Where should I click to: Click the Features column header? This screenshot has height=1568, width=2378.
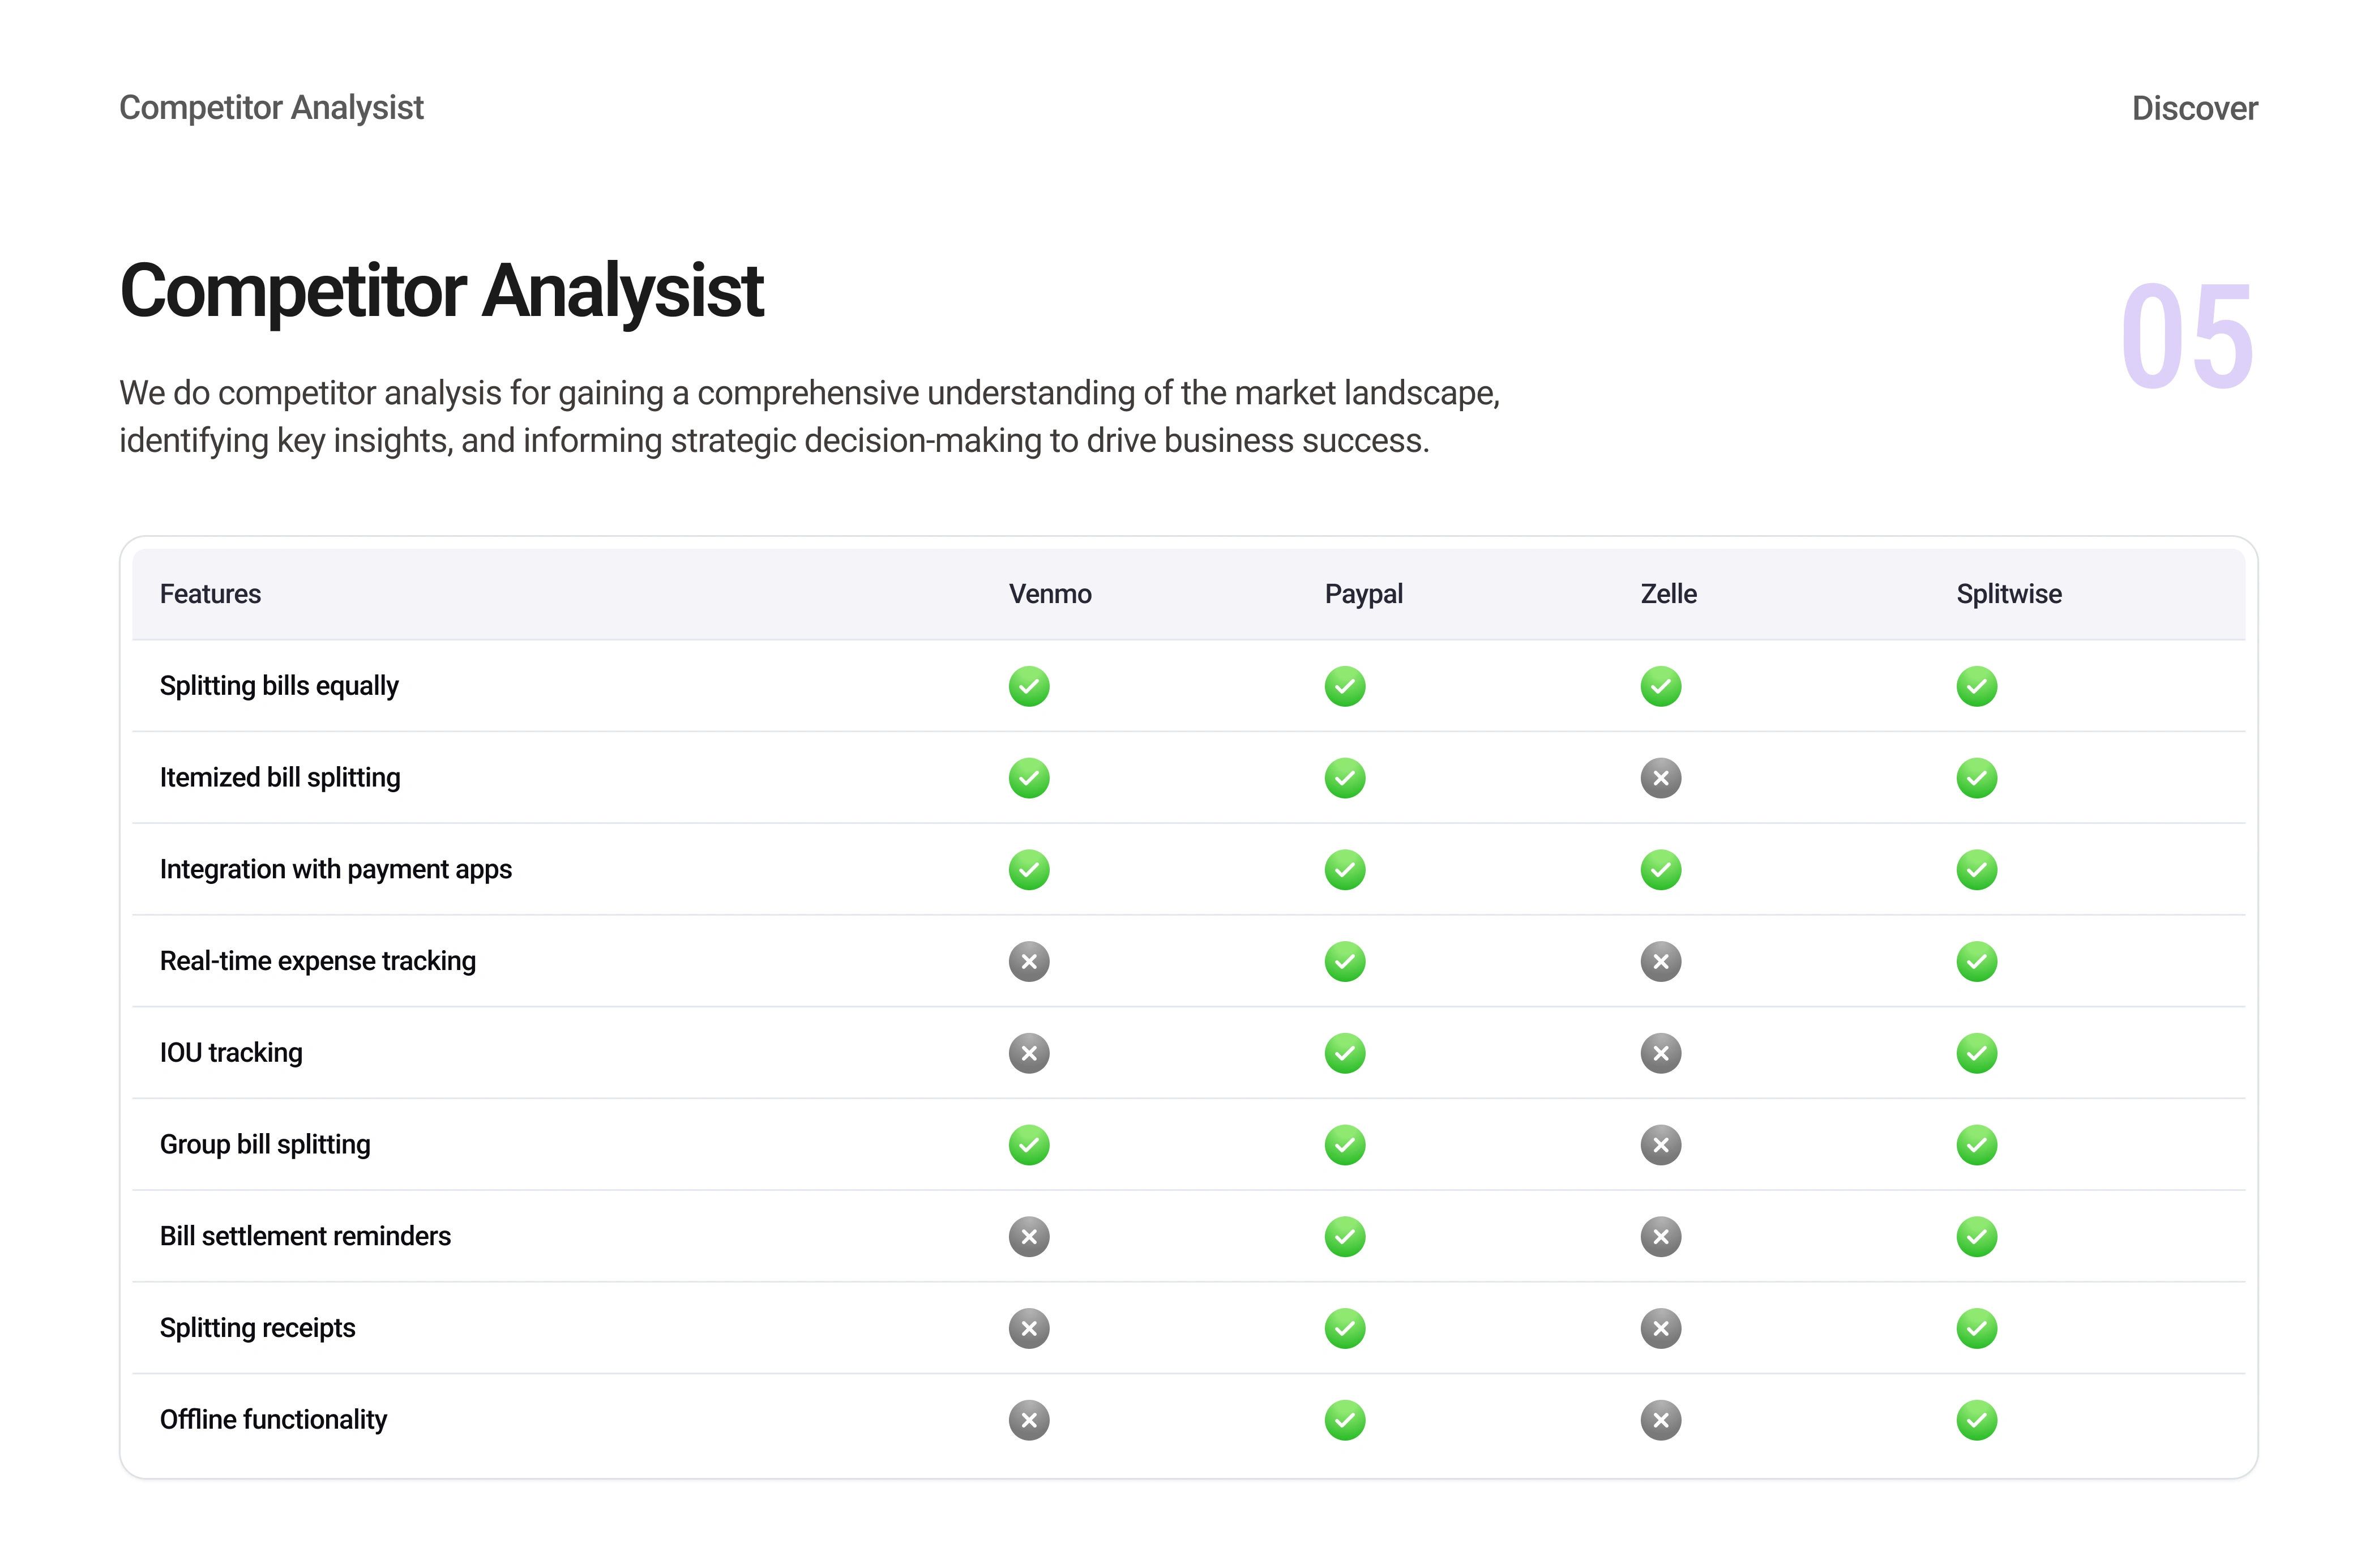point(210,594)
